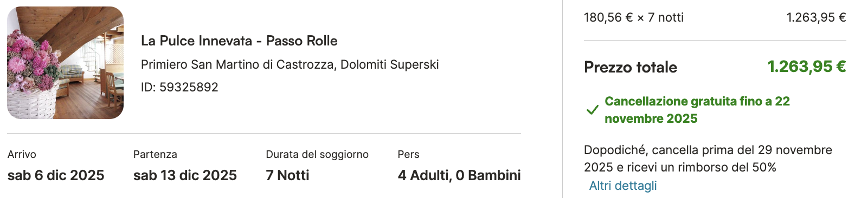Screen dimensions: 861x198
Task: Click the 50% refund policy paragraph
Action: [708, 159]
